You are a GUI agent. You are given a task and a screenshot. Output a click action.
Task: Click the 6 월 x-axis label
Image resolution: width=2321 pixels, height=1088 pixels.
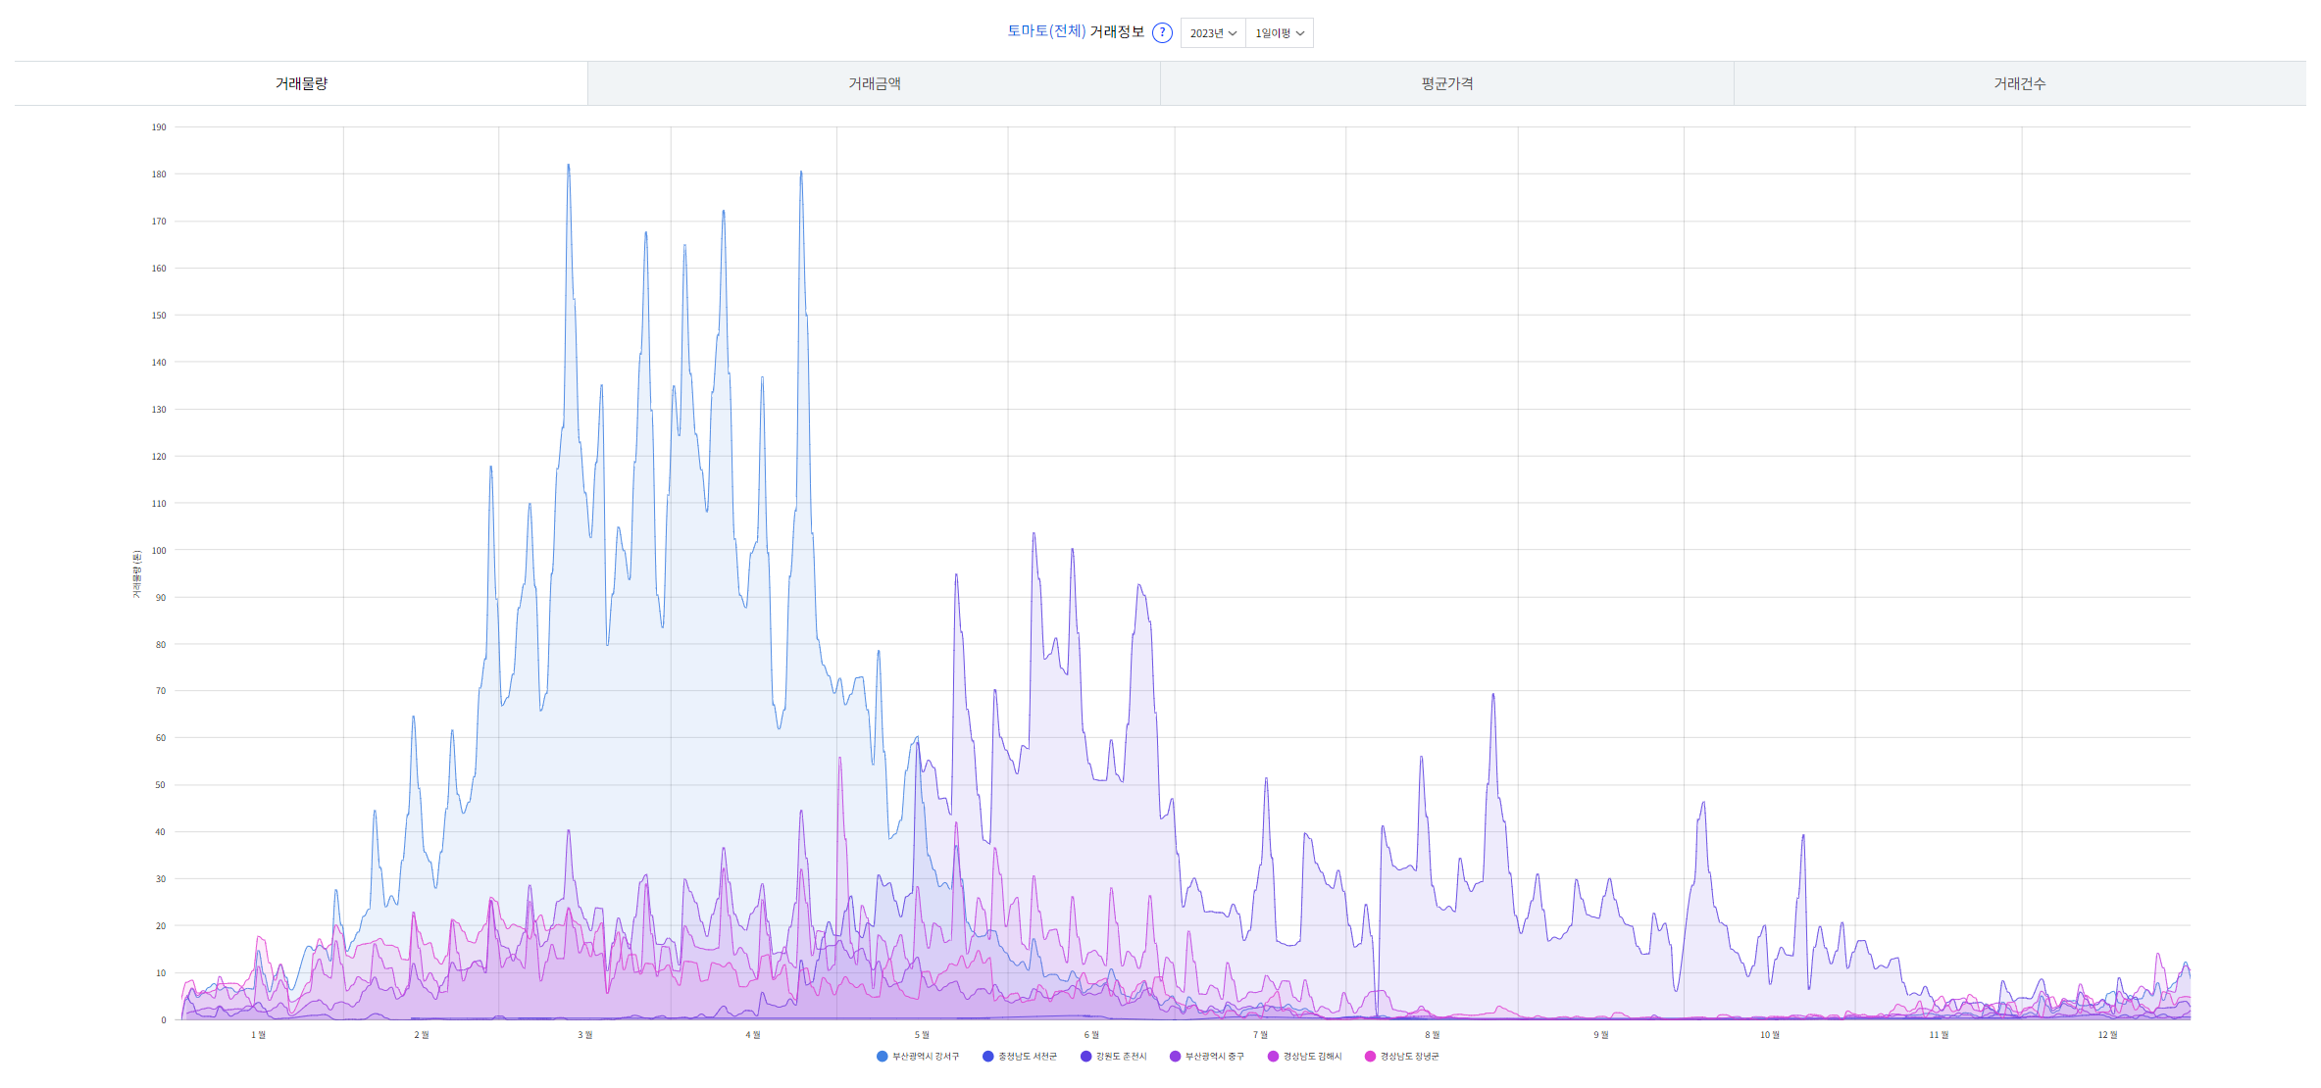(x=1091, y=1035)
